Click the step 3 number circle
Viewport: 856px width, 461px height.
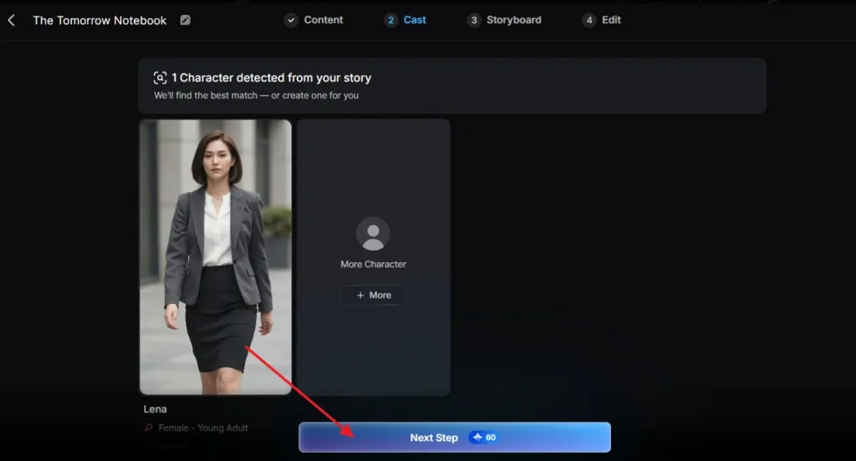point(474,20)
